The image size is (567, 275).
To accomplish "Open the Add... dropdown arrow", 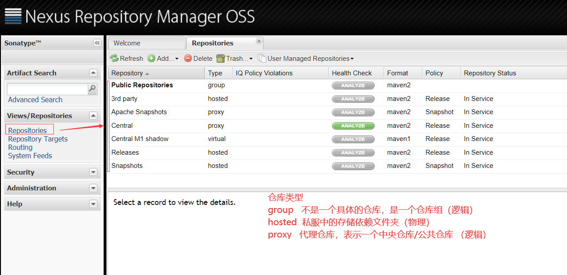I will [x=177, y=59].
